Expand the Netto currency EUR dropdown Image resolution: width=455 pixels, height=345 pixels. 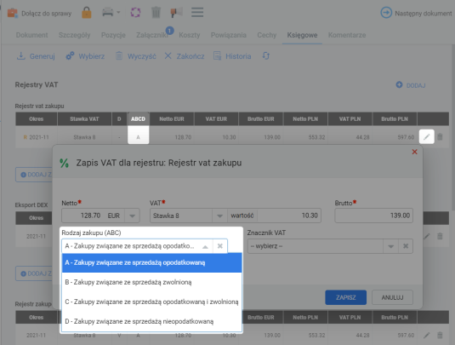(x=133, y=216)
